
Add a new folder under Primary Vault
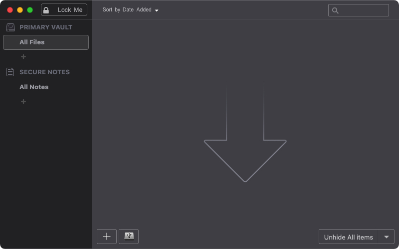tap(23, 57)
